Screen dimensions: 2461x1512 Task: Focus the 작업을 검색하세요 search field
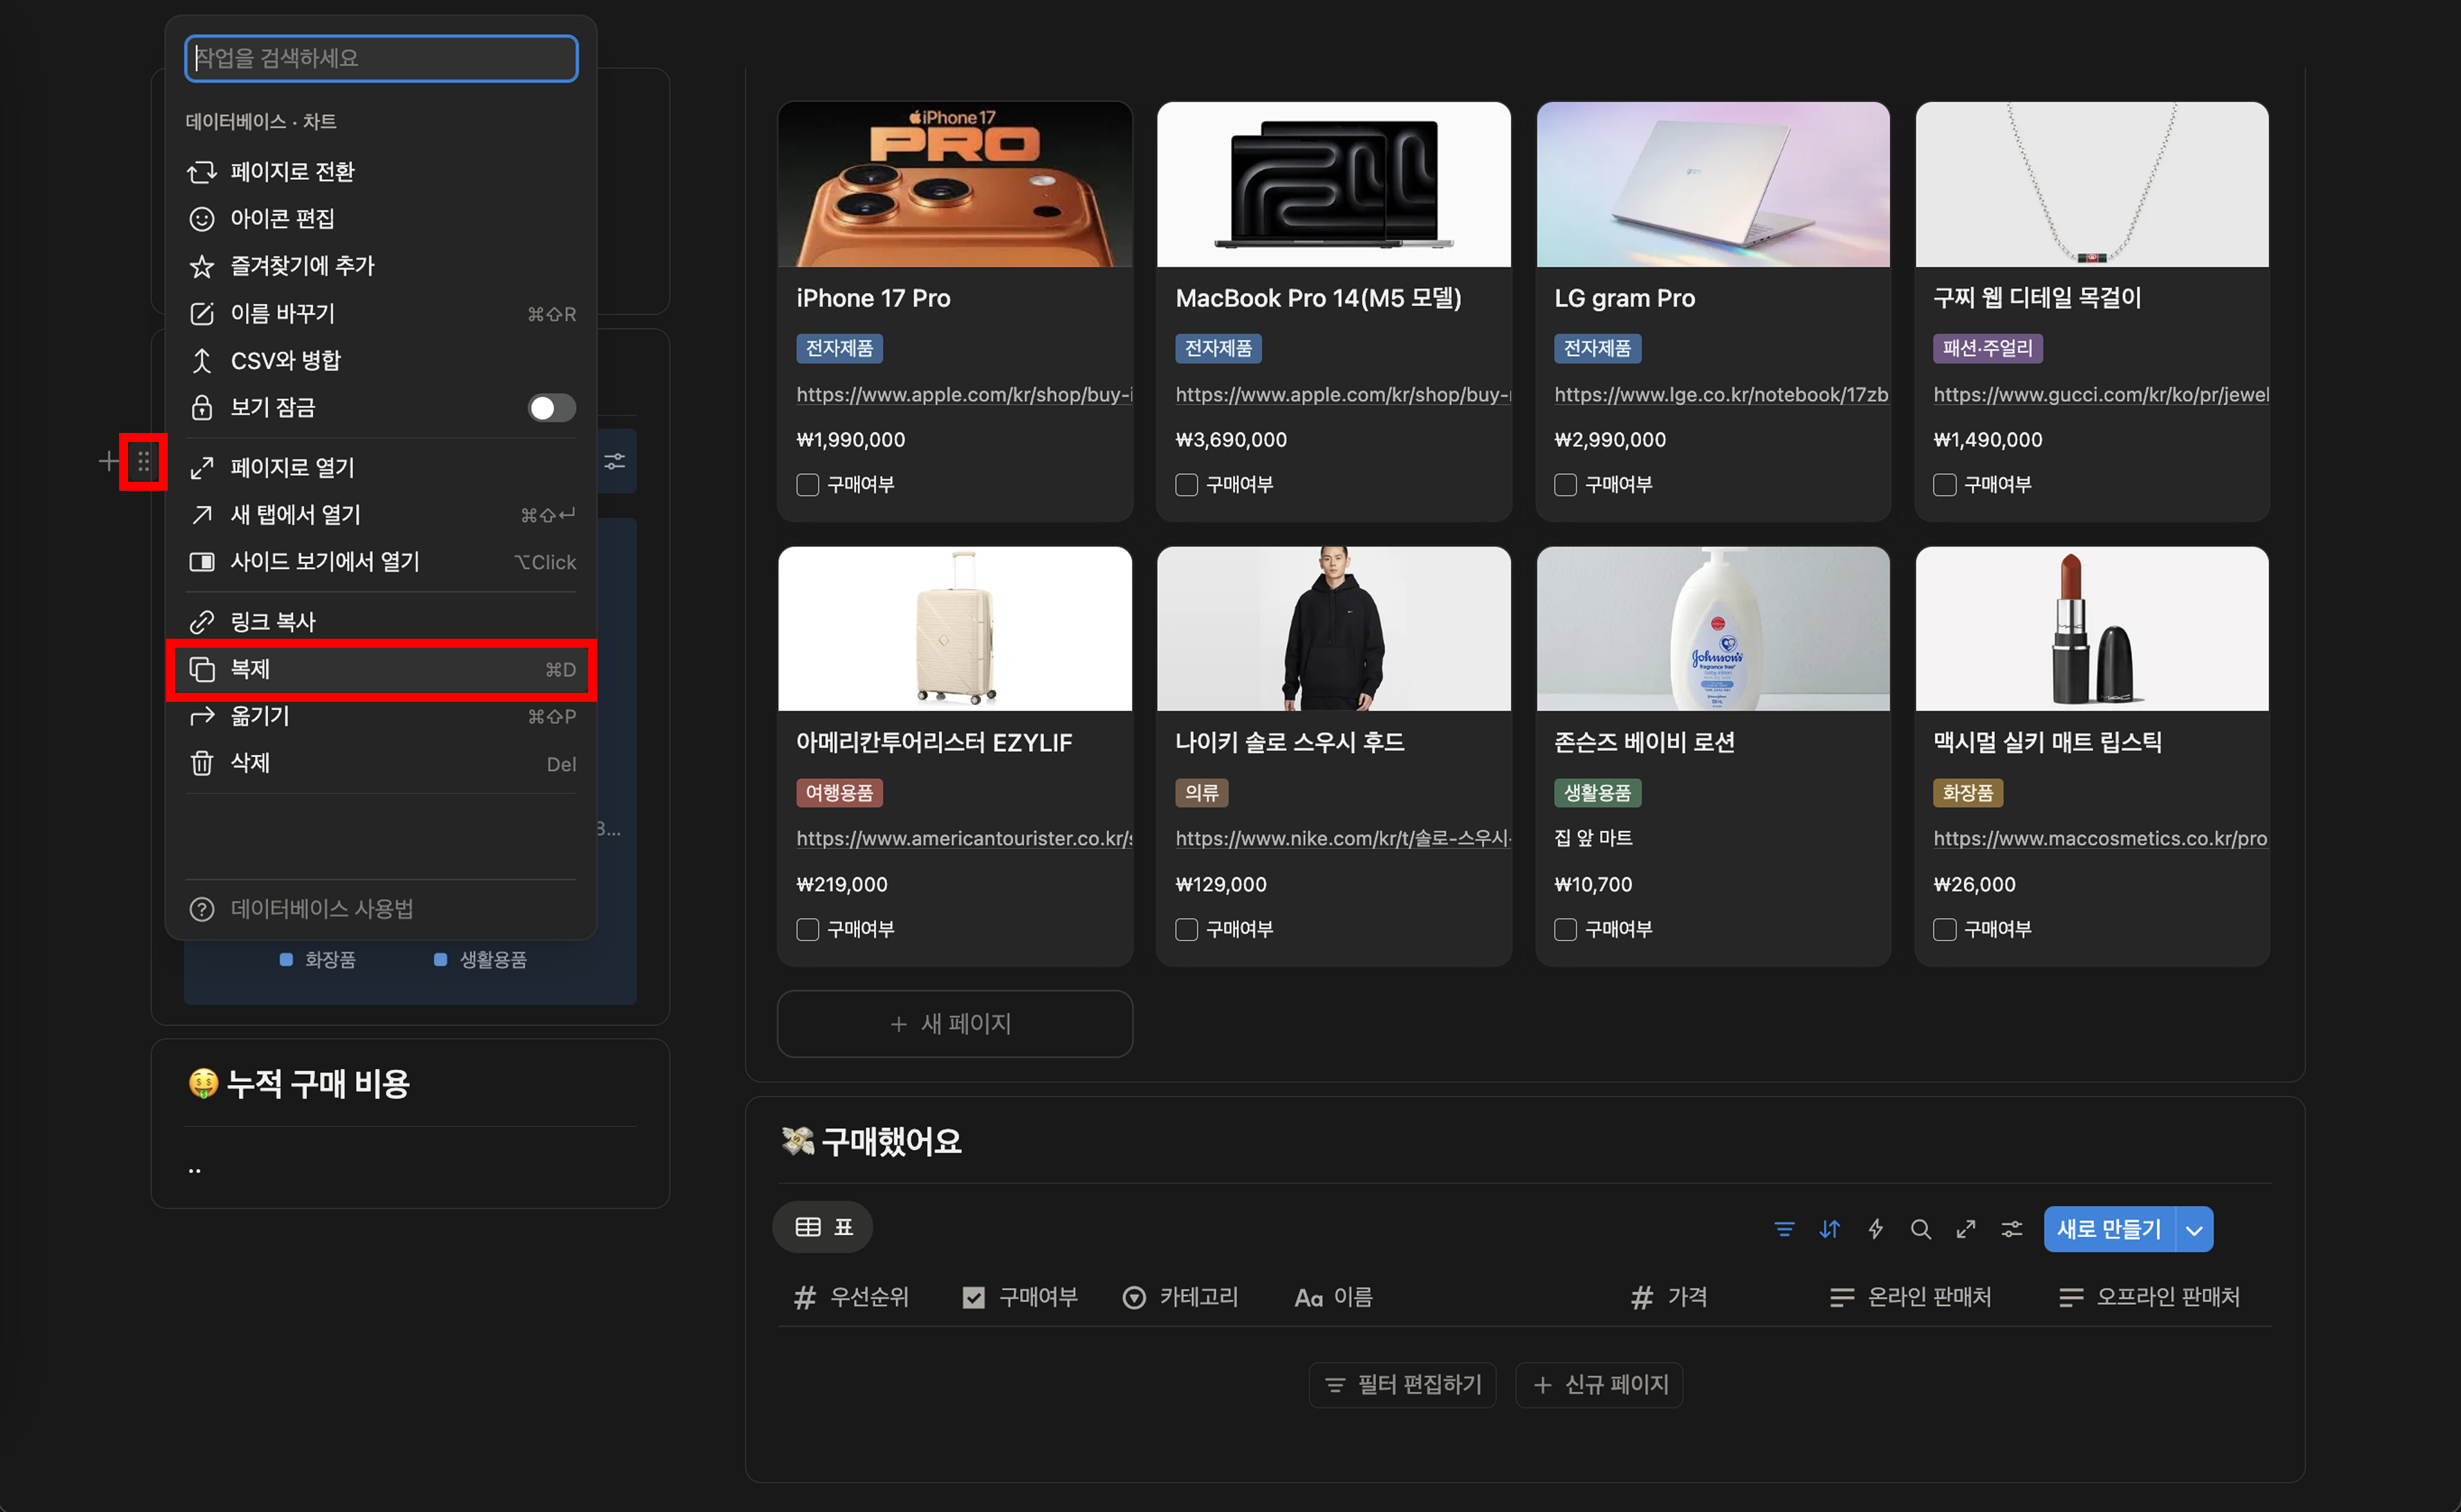(381, 58)
